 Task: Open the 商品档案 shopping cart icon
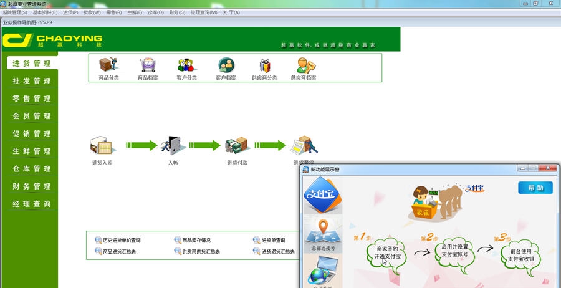(148, 65)
